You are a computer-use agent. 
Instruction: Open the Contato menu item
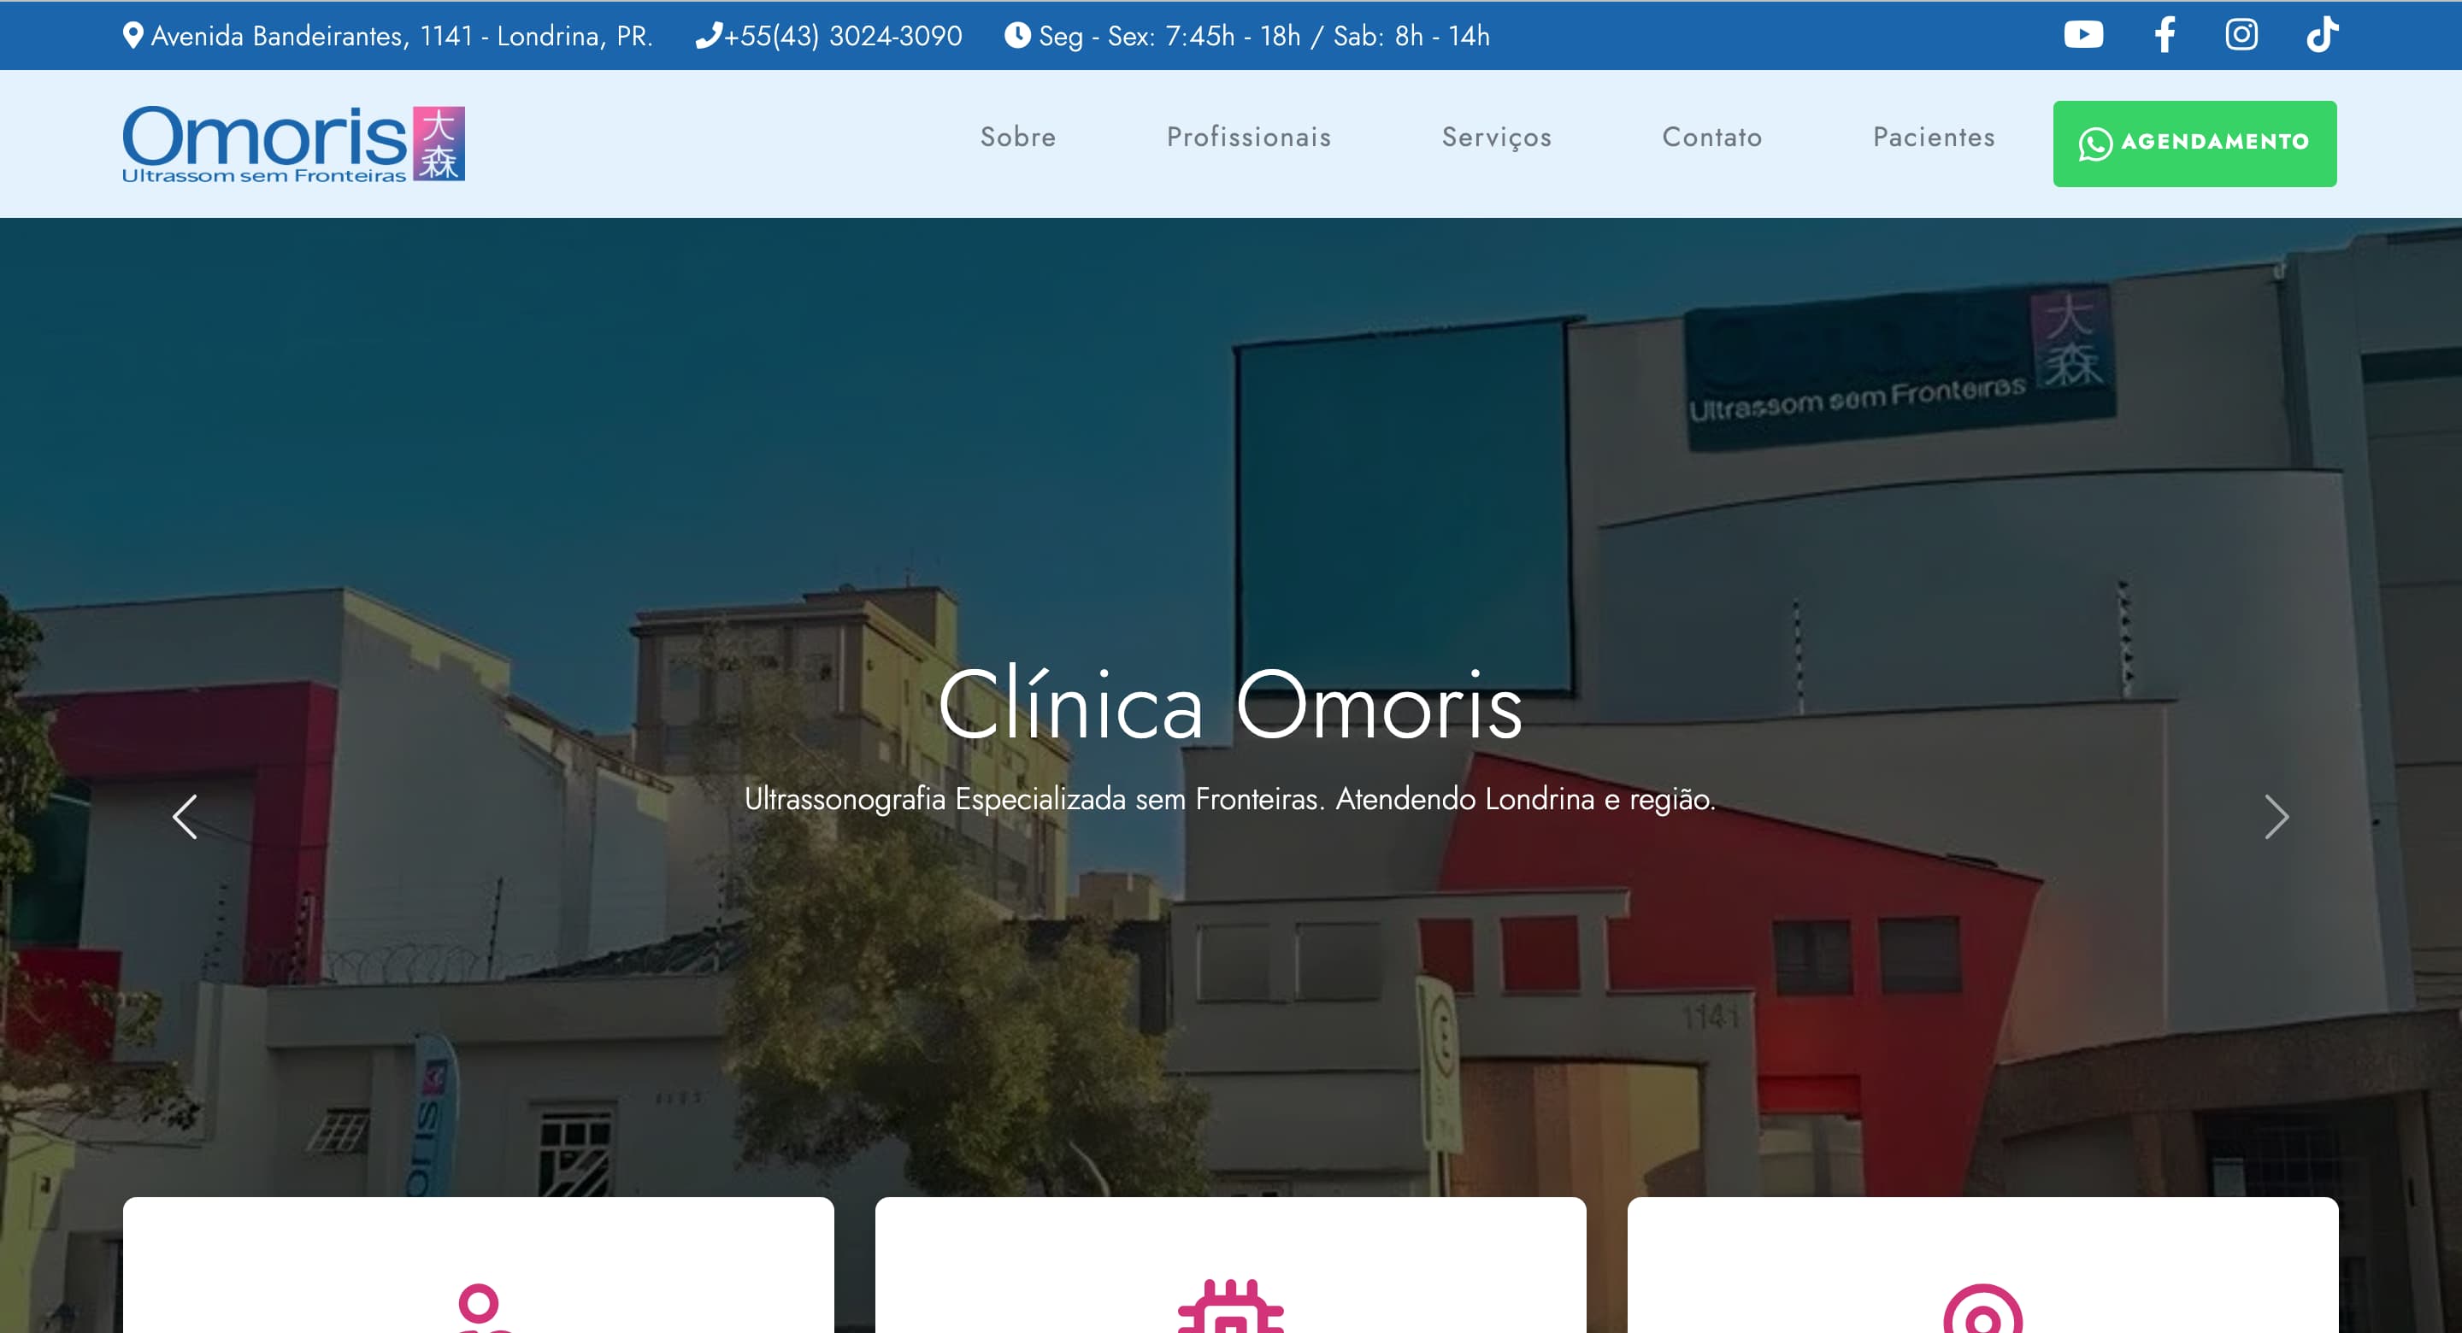pos(1711,138)
